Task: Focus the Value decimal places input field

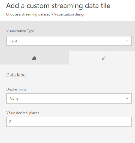Action: pyautogui.click(x=69, y=122)
